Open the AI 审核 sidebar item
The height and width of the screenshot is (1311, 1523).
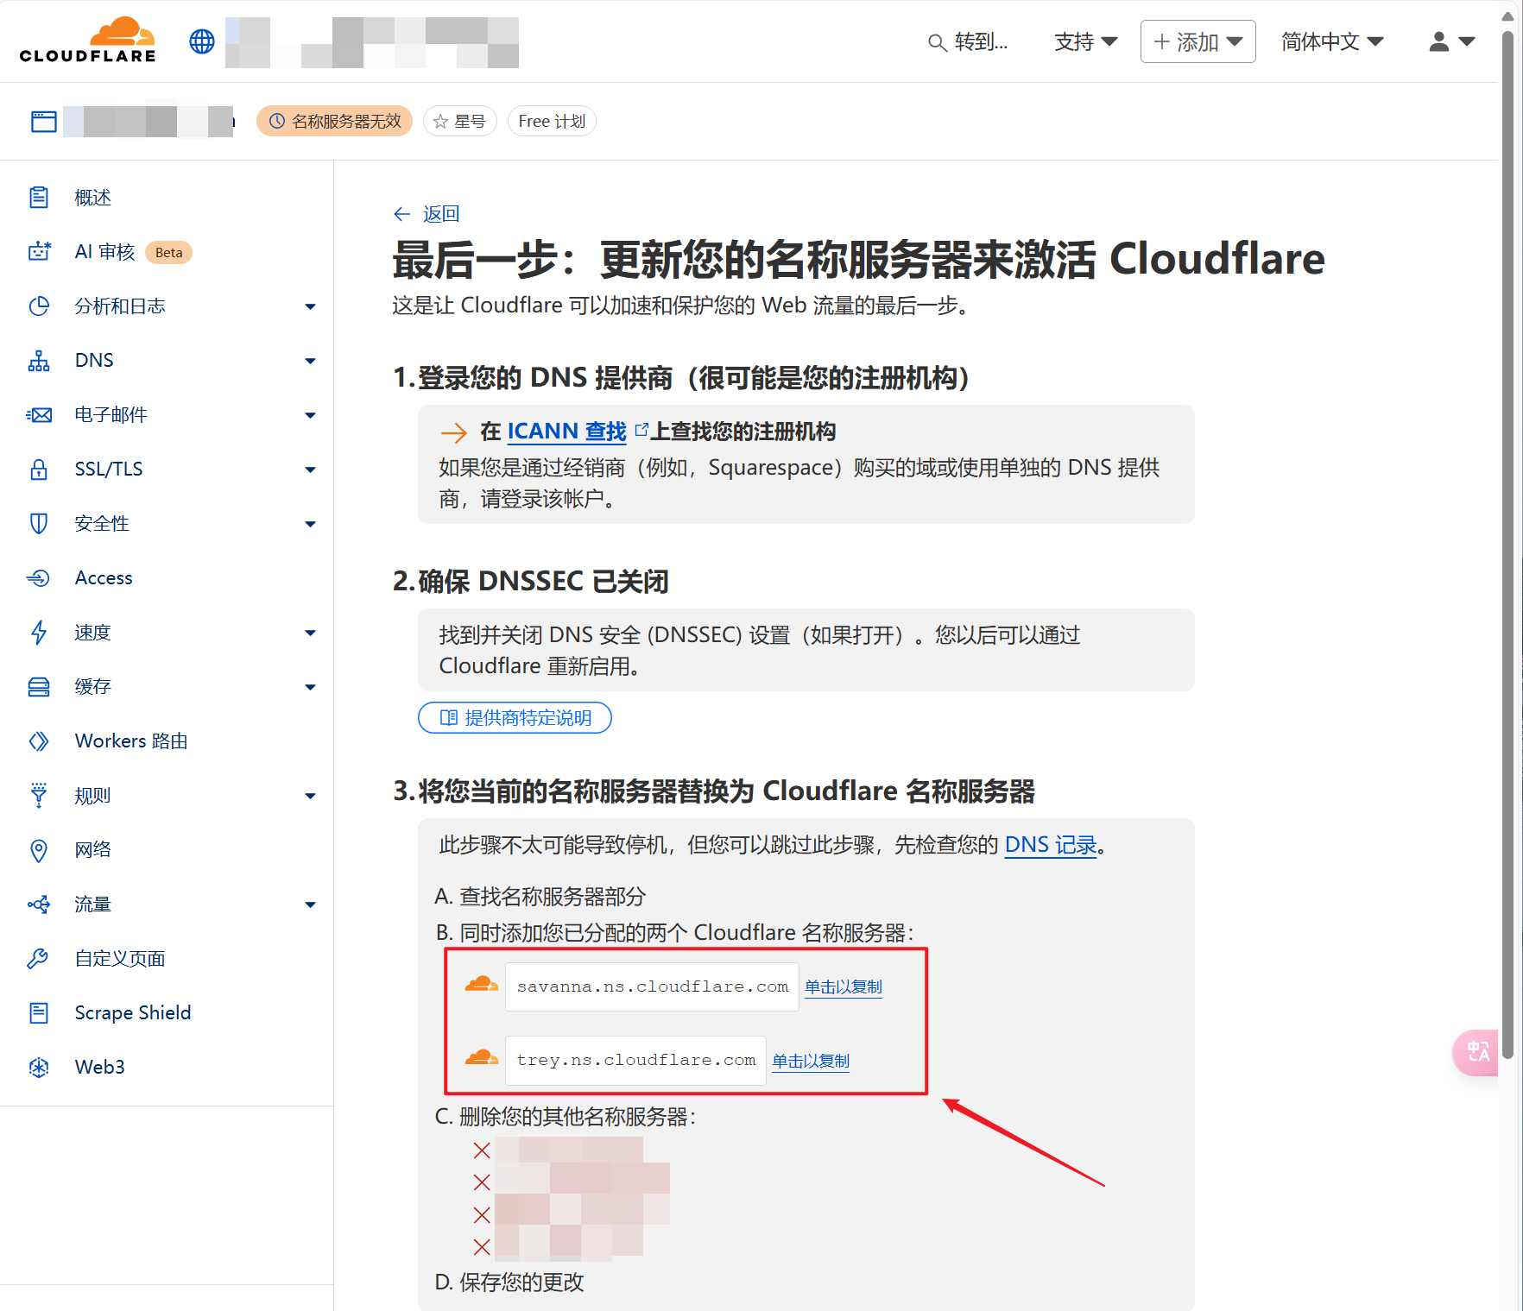click(104, 251)
